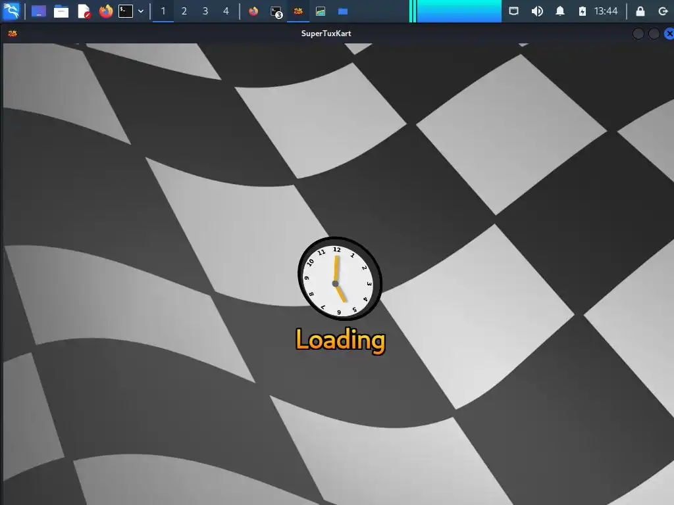Viewport: 674px width, 505px height.
Task: Lock the screen with padlock icon
Action: coord(640,11)
